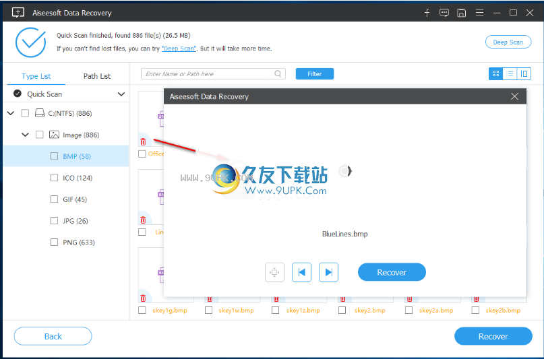Click the bottom-right Recover button

click(493, 336)
